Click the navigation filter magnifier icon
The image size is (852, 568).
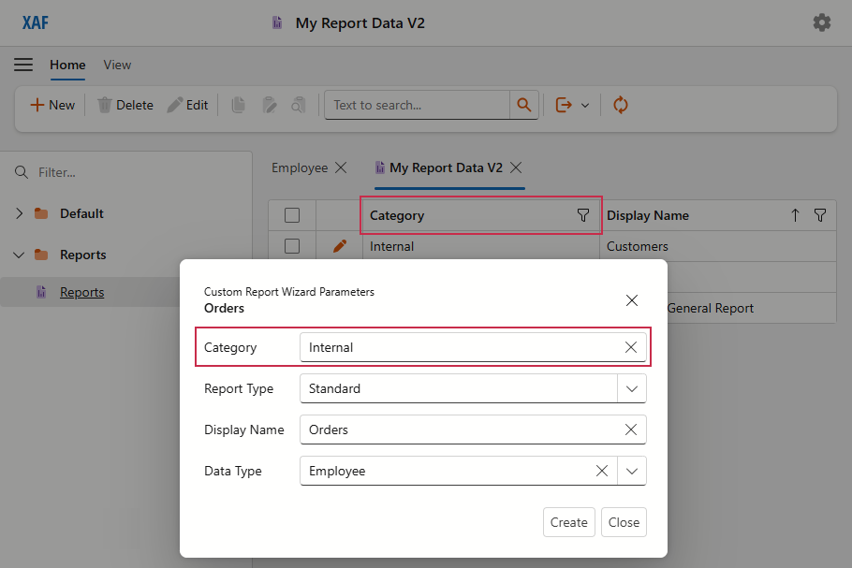pyautogui.click(x=22, y=173)
